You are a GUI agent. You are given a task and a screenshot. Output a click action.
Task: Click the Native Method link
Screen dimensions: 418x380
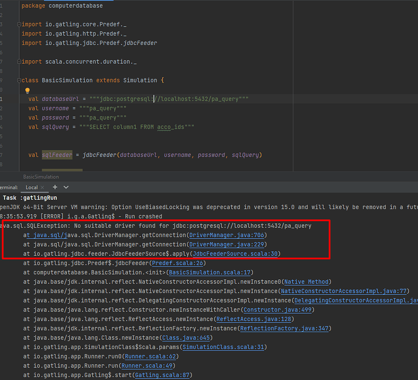[306, 282]
